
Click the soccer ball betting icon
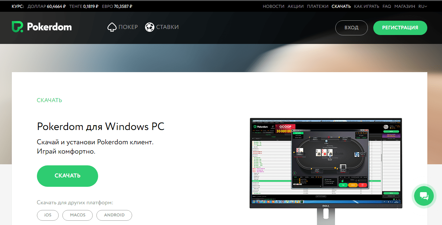pos(149,27)
